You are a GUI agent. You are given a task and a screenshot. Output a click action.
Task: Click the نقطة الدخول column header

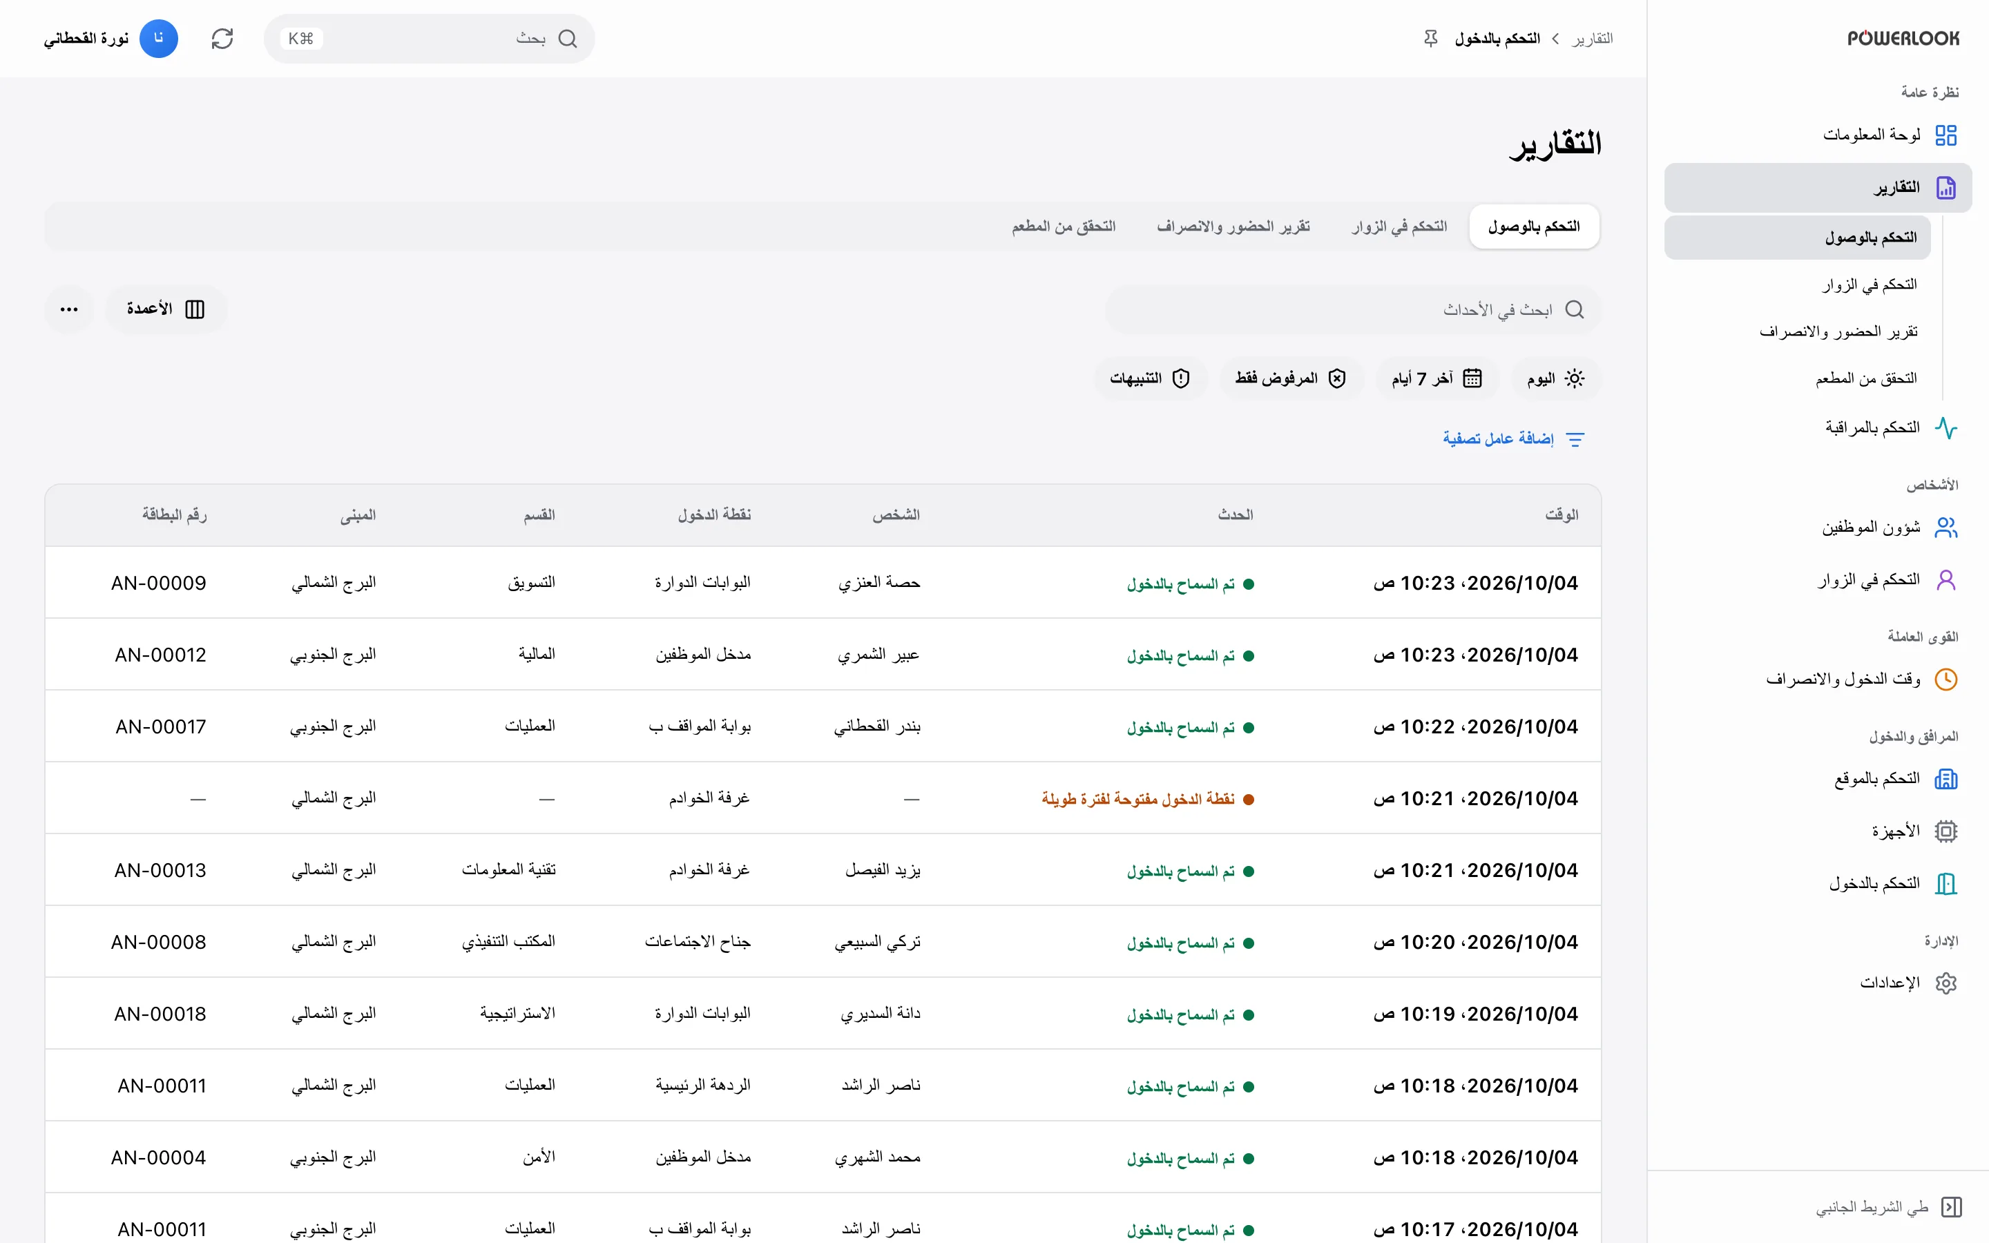[x=714, y=514]
